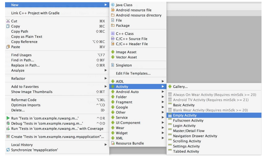Open Edit File Templates
The width and height of the screenshot is (266, 160).
coord(133,73)
